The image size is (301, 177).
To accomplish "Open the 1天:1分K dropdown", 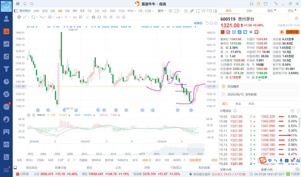I will click(146, 11).
